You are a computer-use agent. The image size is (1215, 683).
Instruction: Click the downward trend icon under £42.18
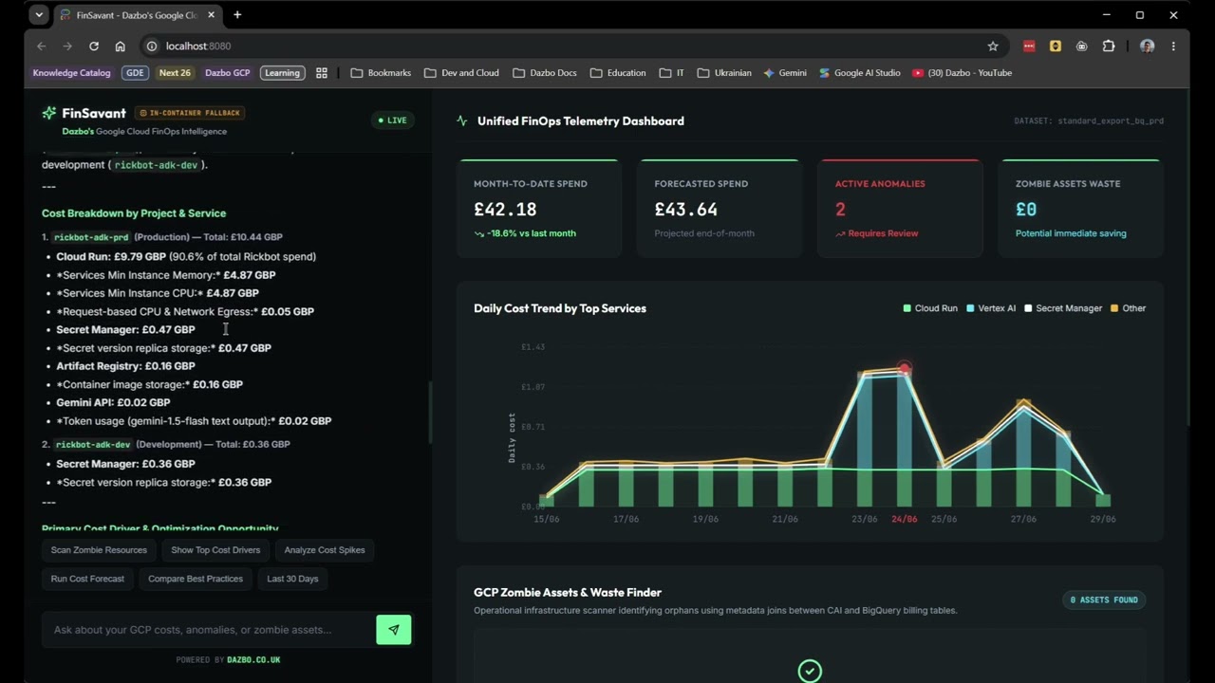coord(479,233)
